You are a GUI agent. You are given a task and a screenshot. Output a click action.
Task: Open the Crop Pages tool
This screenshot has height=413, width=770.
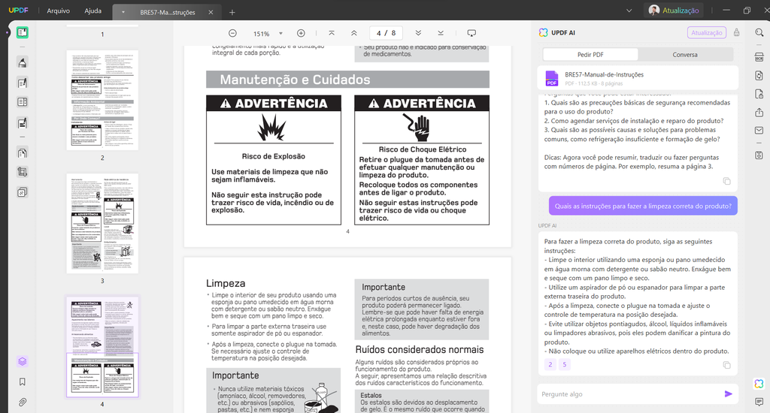click(22, 172)
